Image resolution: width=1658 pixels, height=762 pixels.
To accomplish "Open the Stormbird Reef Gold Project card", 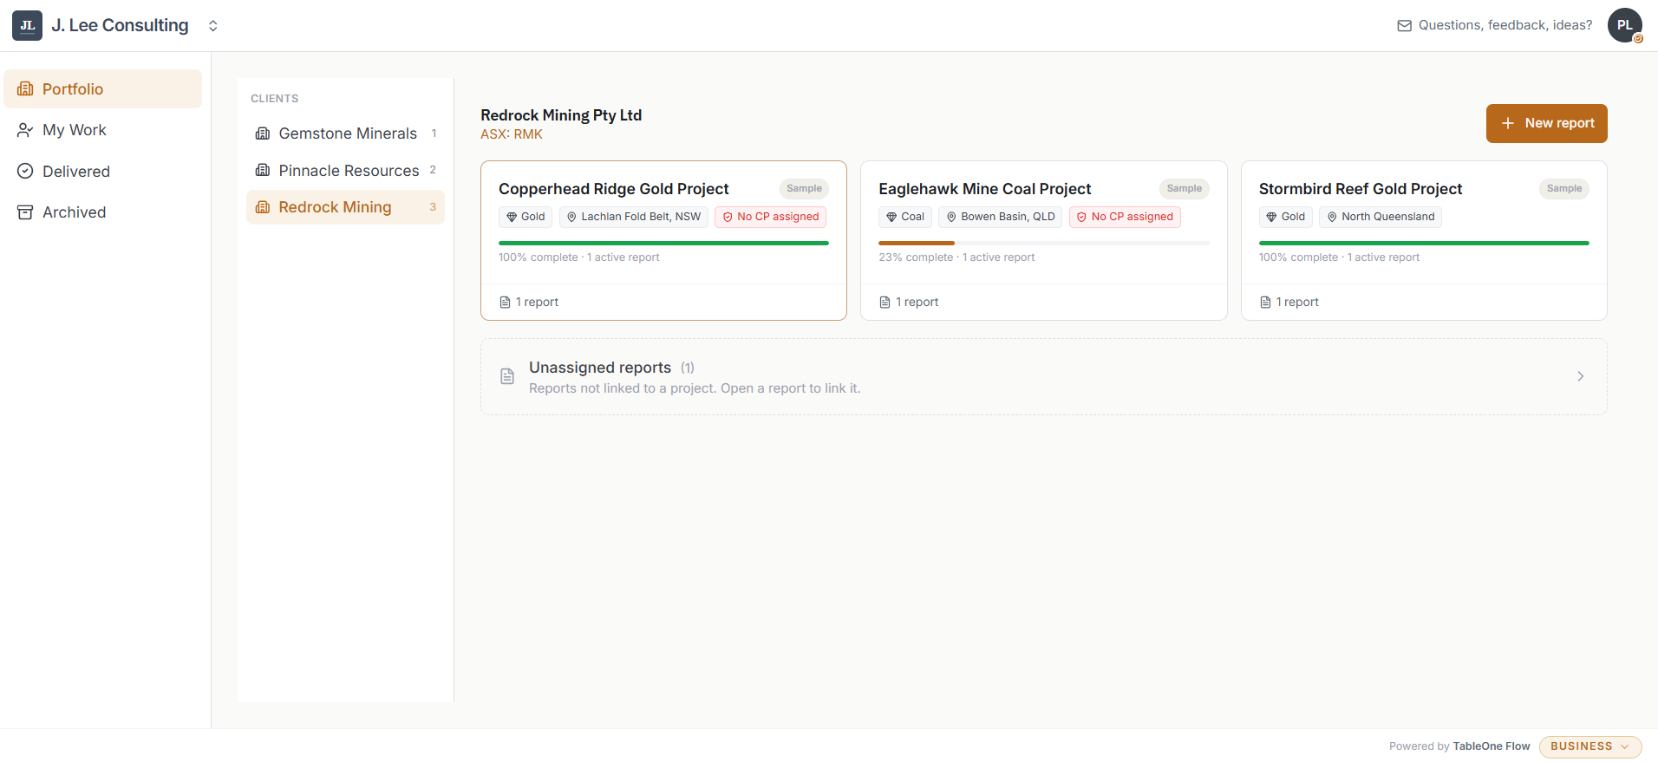I will pyautogui.click(x=1424, y=240).
